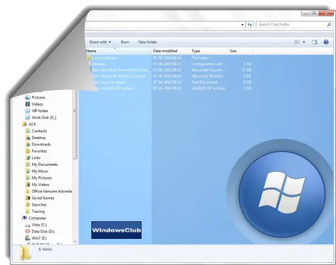Sort by the Type column header
This screenshot has width=336, height=265.
point(209,51)
